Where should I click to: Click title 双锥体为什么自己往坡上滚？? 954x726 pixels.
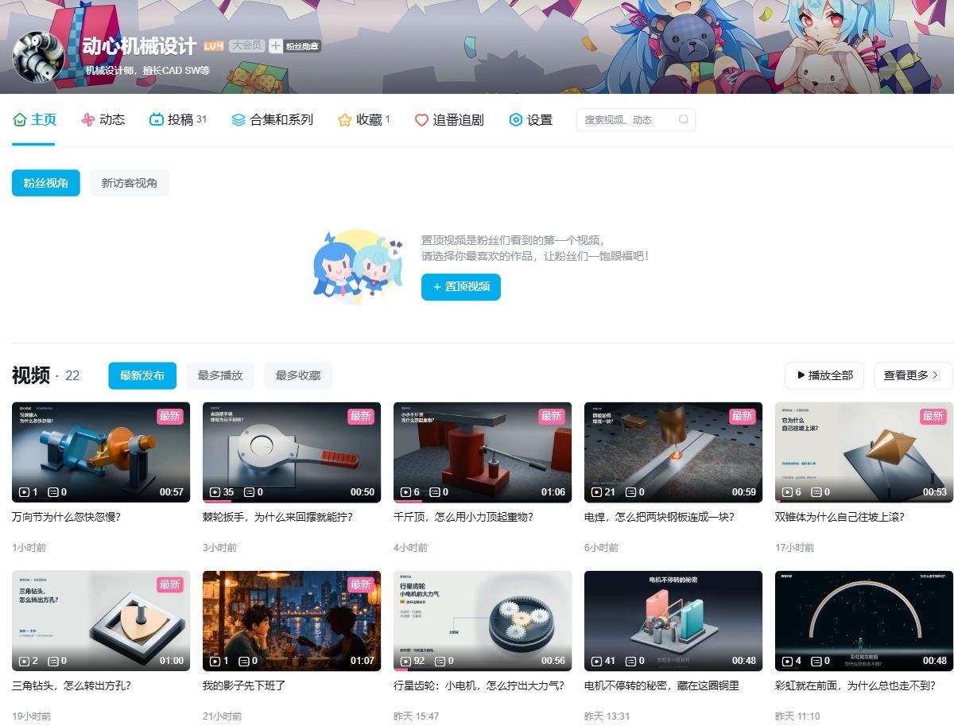[840, 517]
